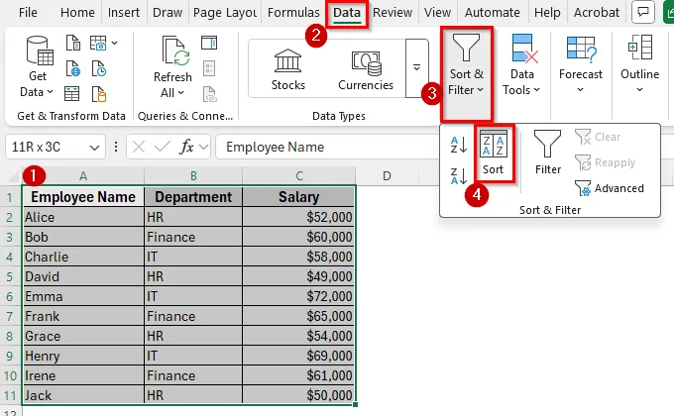Open Advanced filter options
674x416 pixels.
610,188
